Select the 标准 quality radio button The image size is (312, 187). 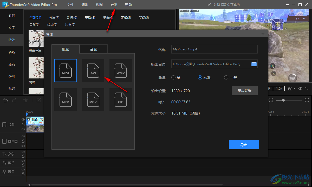[x=200, y=77]
